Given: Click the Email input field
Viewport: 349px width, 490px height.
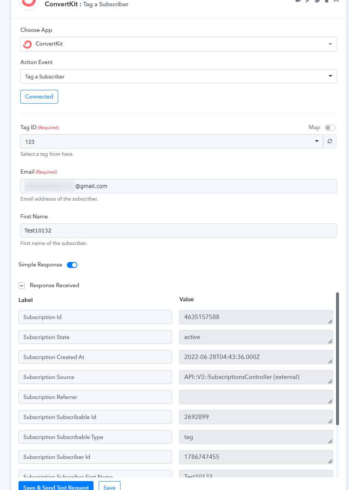Looking at the screenshot, I should (179, 186).
